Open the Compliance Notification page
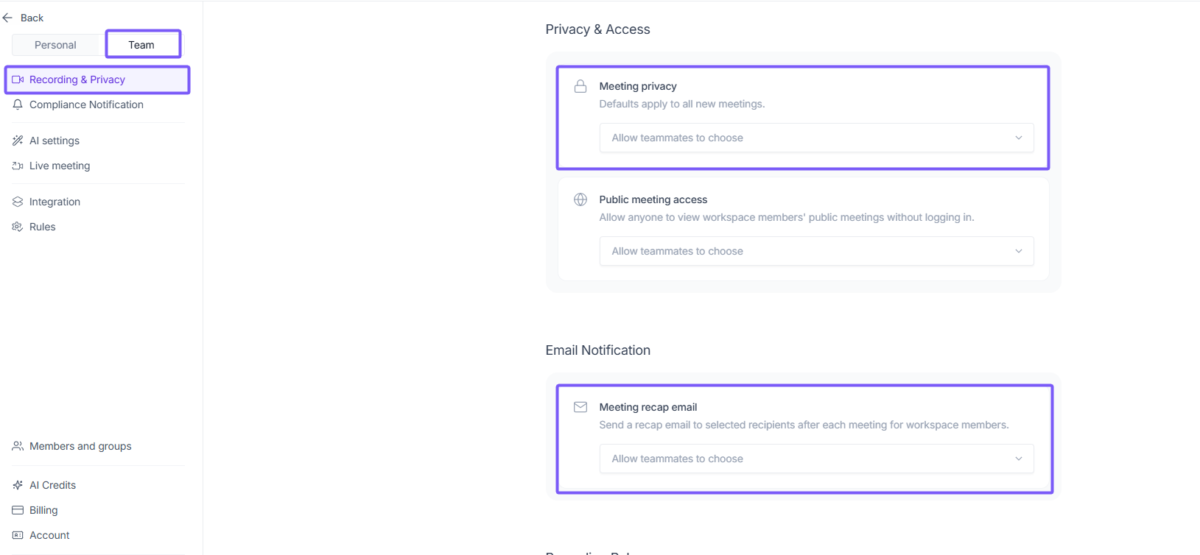Viewport: 1200px width, 555px height. click(86, 105)
